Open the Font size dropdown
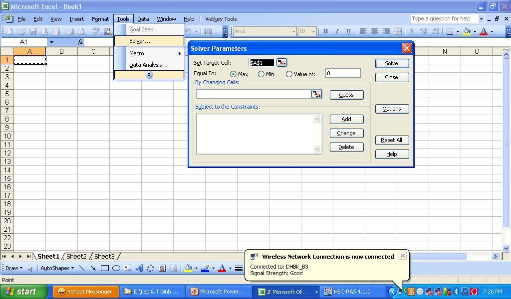Image resolution: width=511 pixels, height=299 pixels. click(313, 31)
